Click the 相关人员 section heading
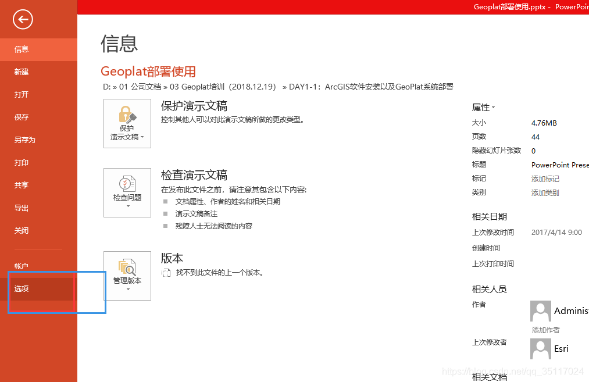589x382 pixels. (490, 289)
